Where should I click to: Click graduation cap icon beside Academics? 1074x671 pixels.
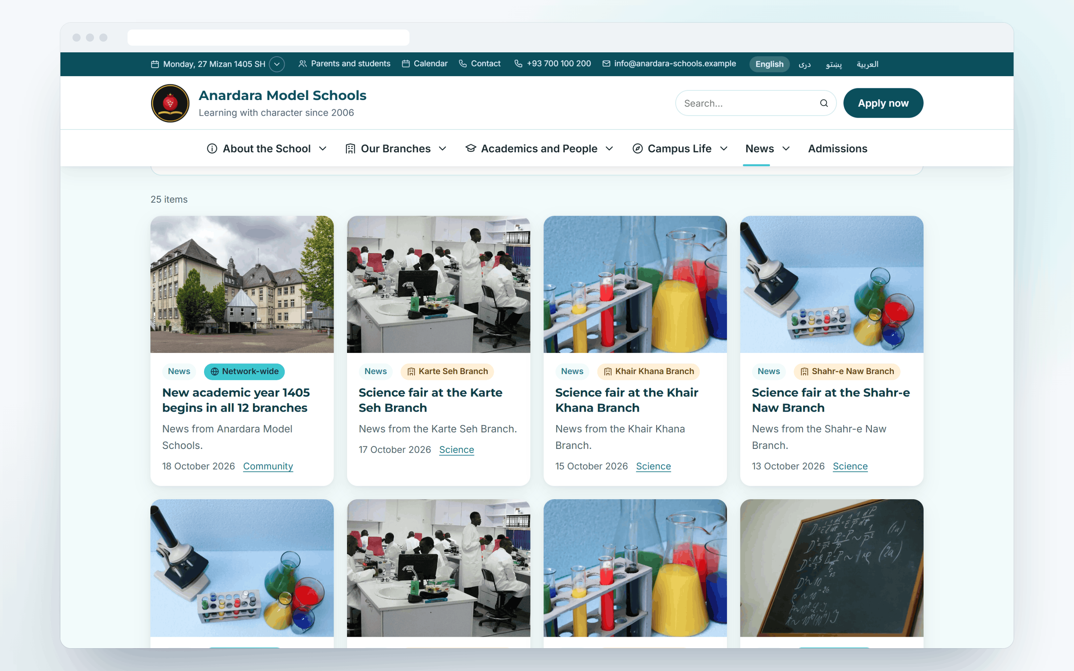pyautogui.click(x=471, y=148)
